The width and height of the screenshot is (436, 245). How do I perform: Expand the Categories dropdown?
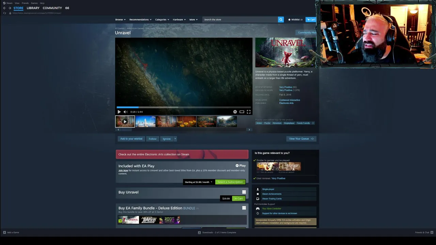162,19
